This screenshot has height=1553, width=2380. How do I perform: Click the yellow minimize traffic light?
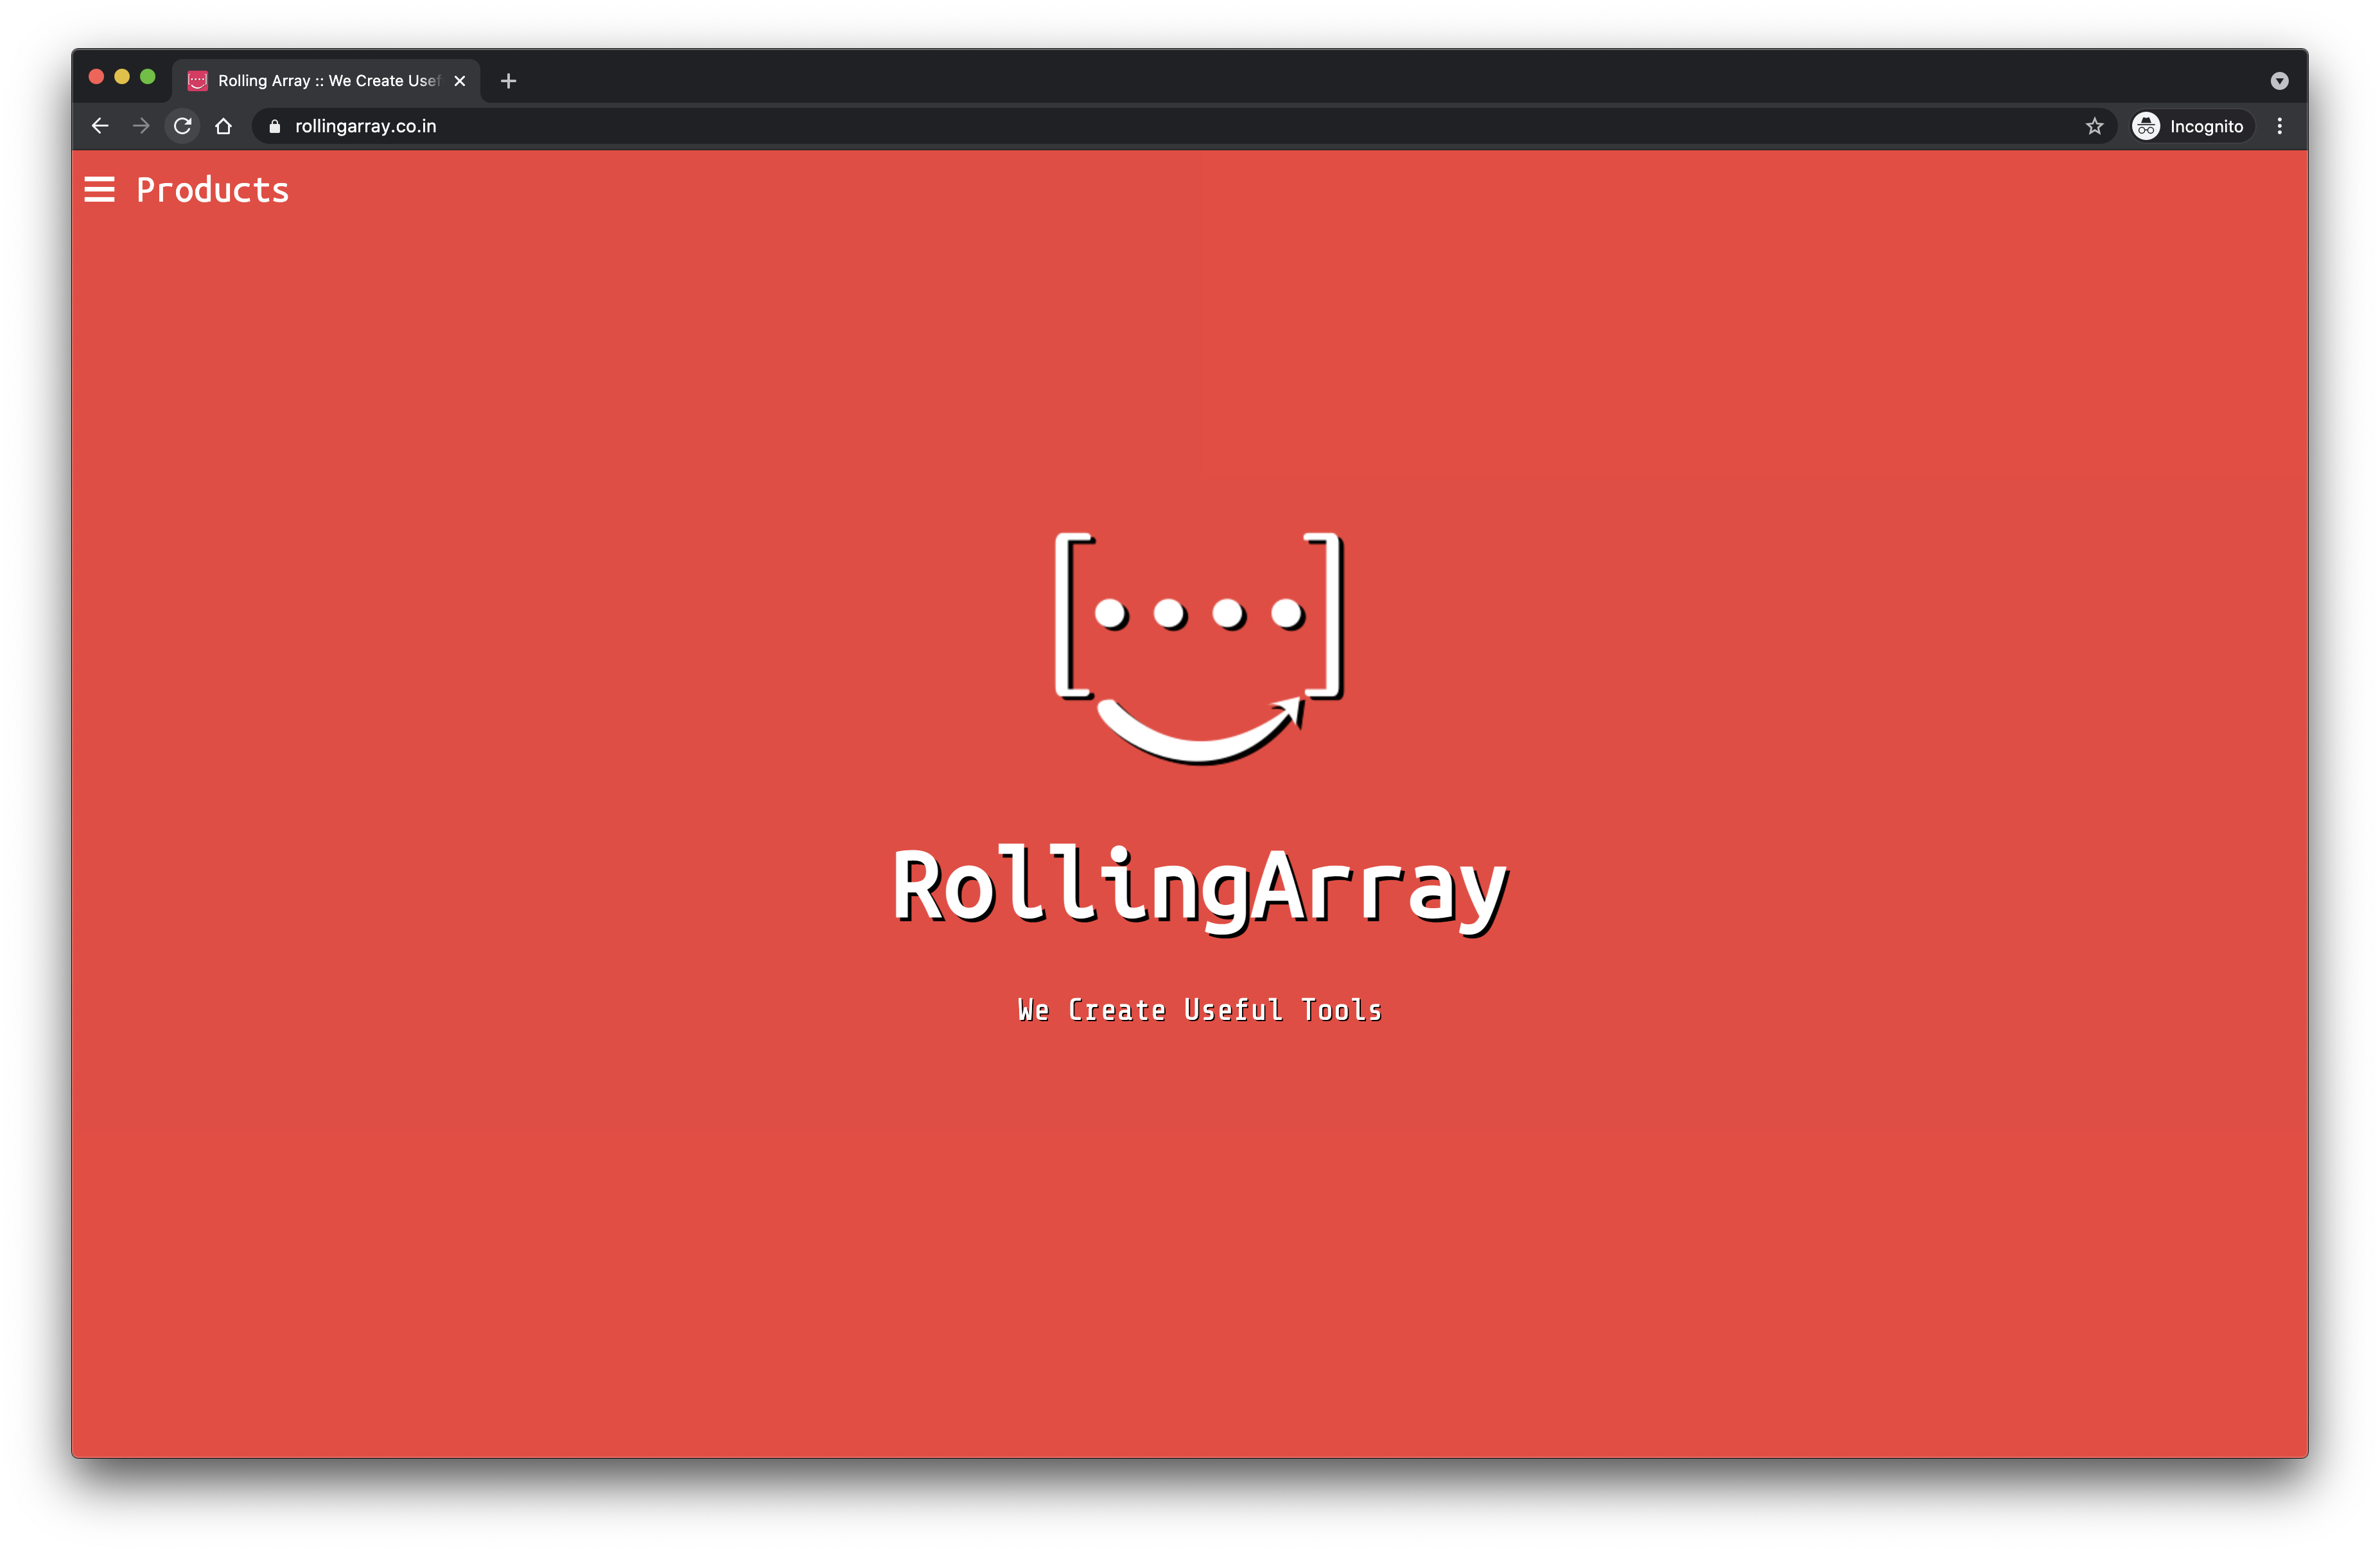(122, 76)
